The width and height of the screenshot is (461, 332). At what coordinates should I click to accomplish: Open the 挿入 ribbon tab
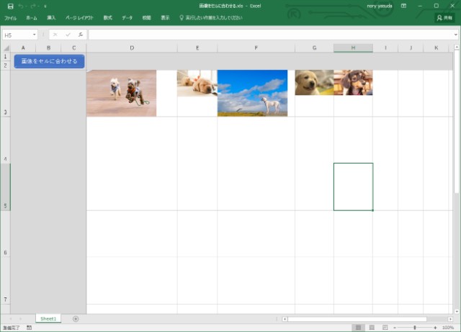[x=50, y=17]
